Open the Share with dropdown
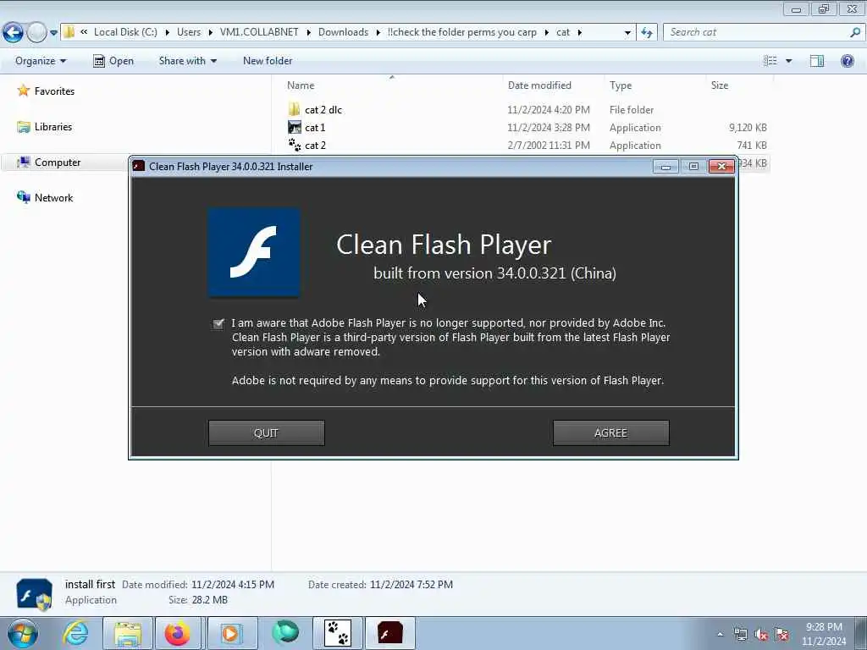This screenshot has height=650, width=867. coord(187,61)
